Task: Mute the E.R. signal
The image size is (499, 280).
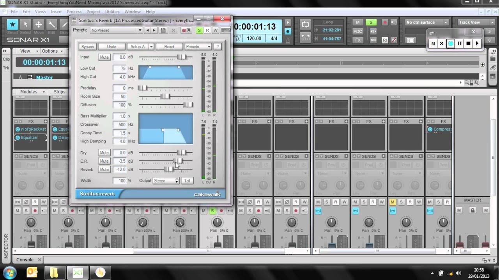Action: 104,161
